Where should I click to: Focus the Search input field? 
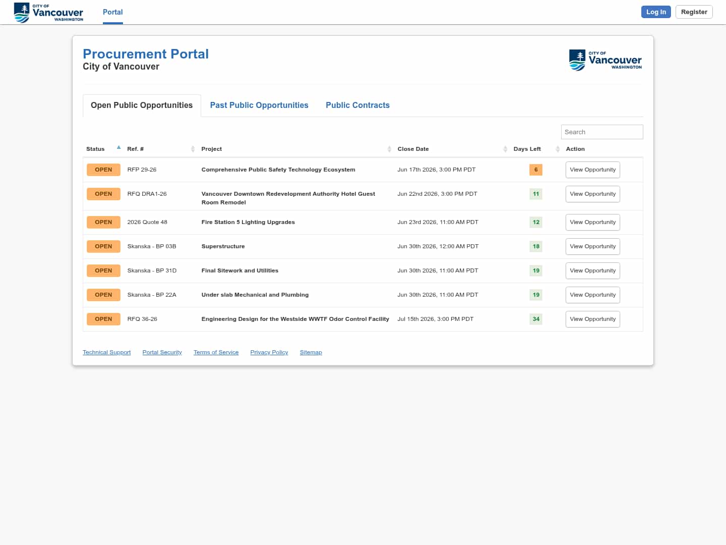[x=602, y=132]
